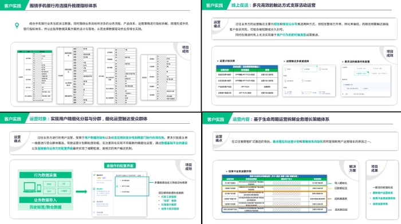
Task: Select the 客户实践 tag on 线上促活 slide
Action: [214, 5]
